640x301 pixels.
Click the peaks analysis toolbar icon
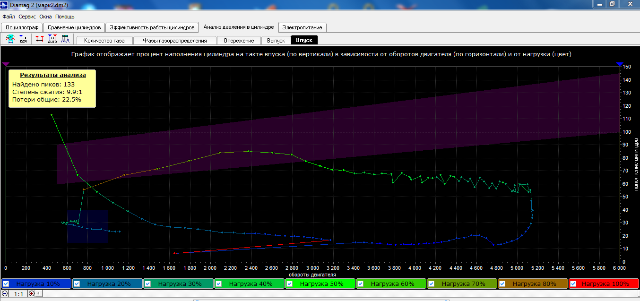tap(65, 40)
